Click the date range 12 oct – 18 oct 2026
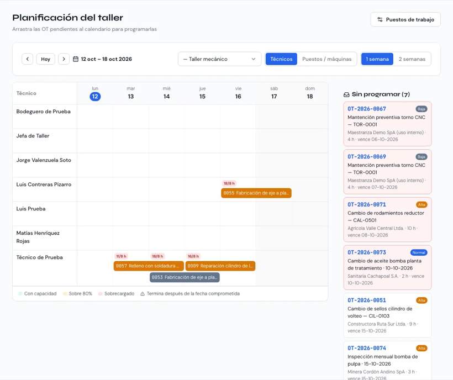This screenshot has width=453, height=380. (106, 59)
